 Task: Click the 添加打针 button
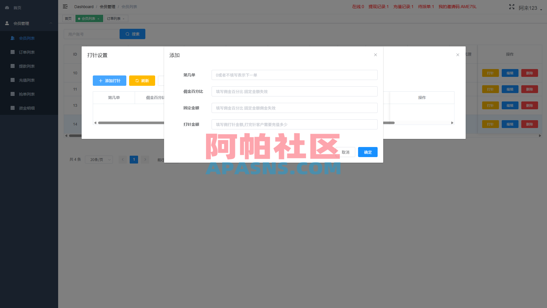click(x=110, y=81)
